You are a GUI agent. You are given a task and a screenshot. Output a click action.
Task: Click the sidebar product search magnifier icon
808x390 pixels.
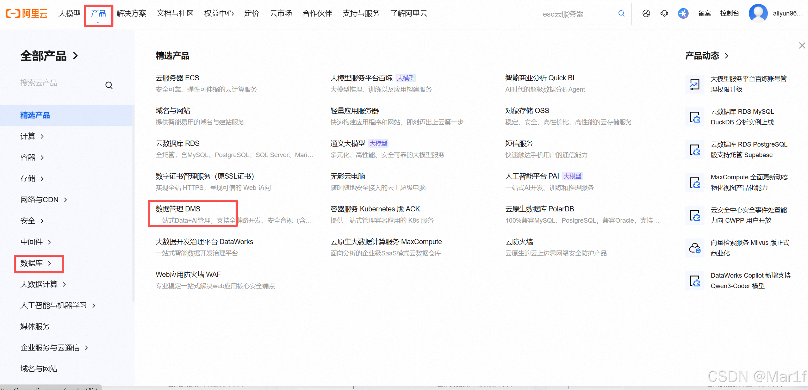tap(109, 85)
